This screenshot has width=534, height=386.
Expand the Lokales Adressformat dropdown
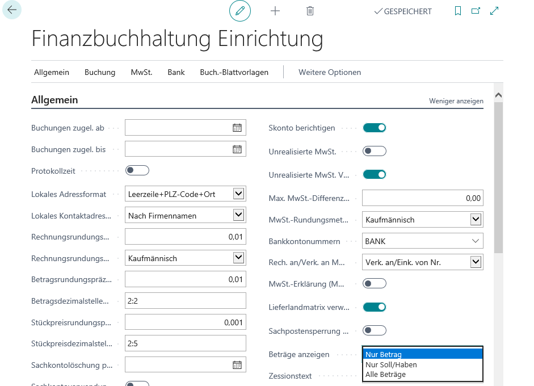[238, 194]
